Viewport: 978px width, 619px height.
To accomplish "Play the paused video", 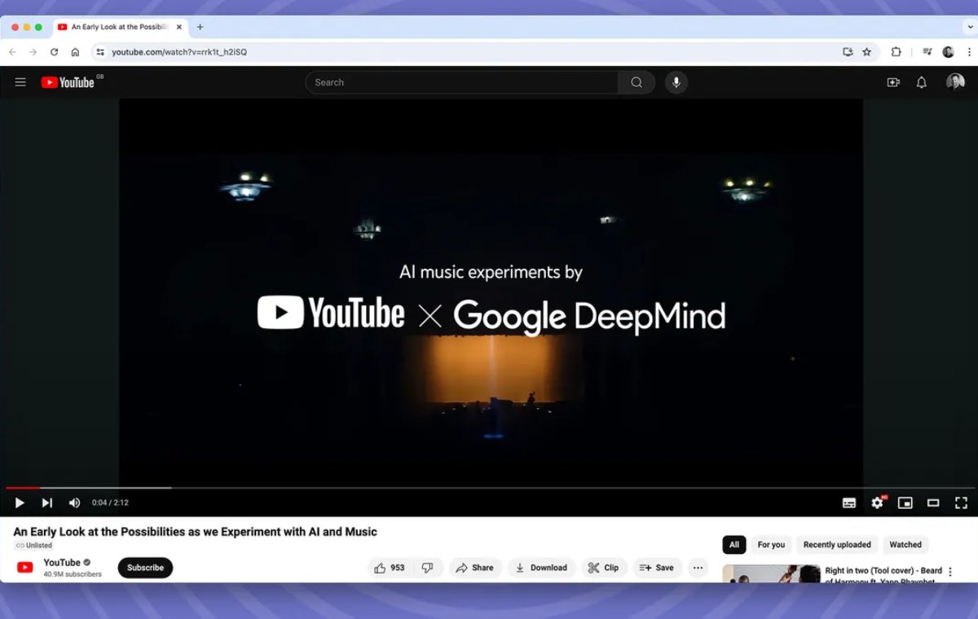I will [x=18, y=503].
